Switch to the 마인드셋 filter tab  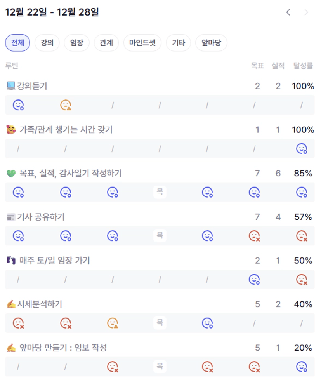tap(142, 43)
